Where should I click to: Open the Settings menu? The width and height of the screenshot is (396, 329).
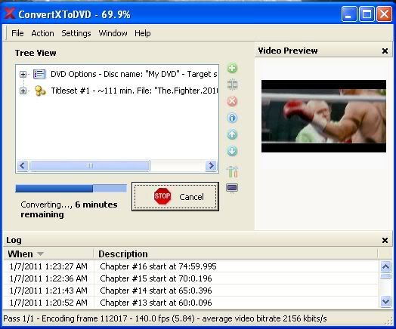tap(76, 33)
